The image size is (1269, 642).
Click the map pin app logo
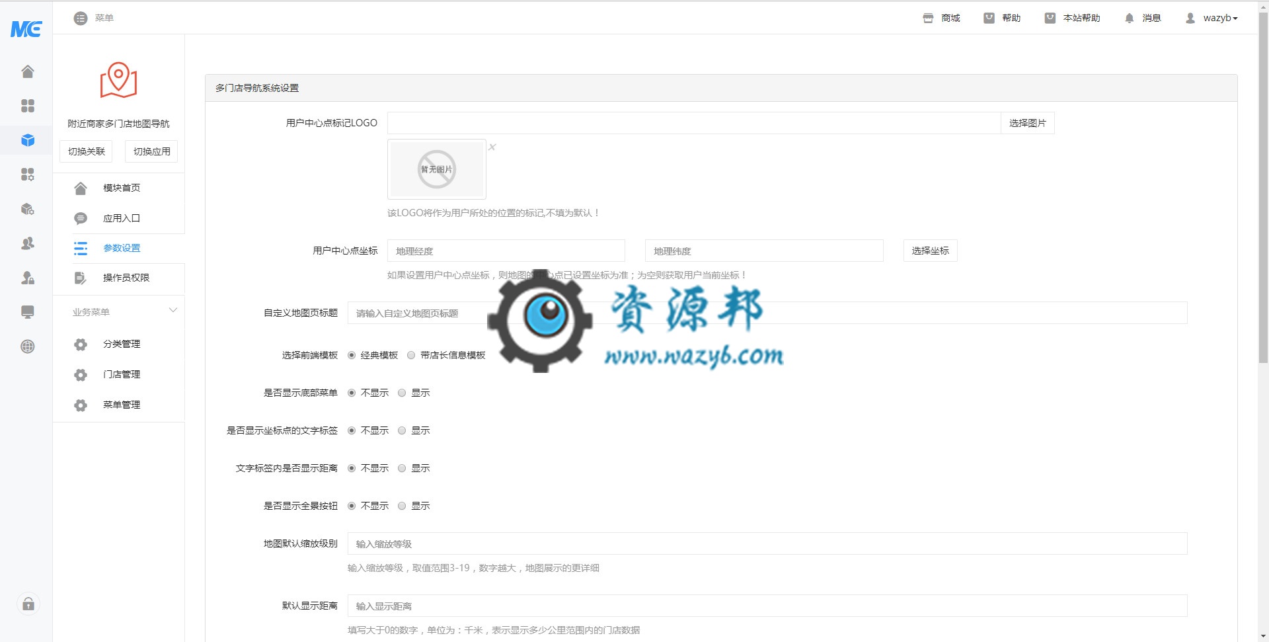[x=118, y=80]
